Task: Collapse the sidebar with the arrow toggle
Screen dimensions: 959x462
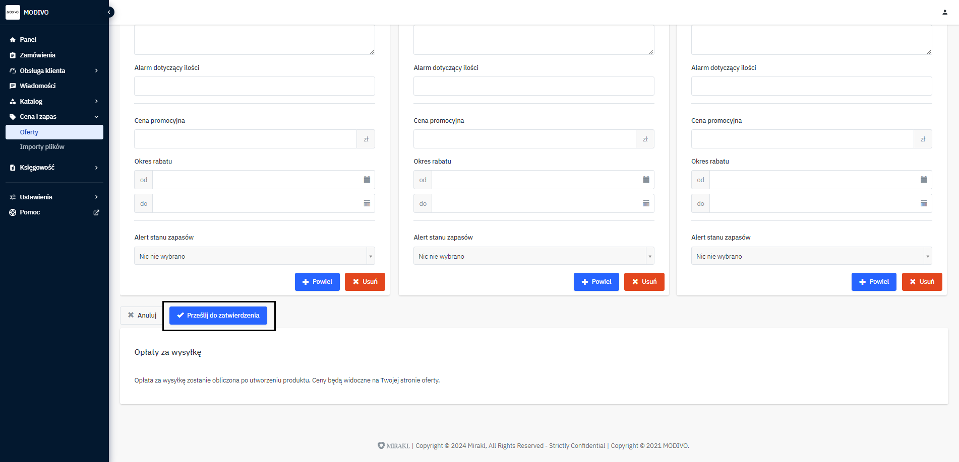Action: pos(109,12)
